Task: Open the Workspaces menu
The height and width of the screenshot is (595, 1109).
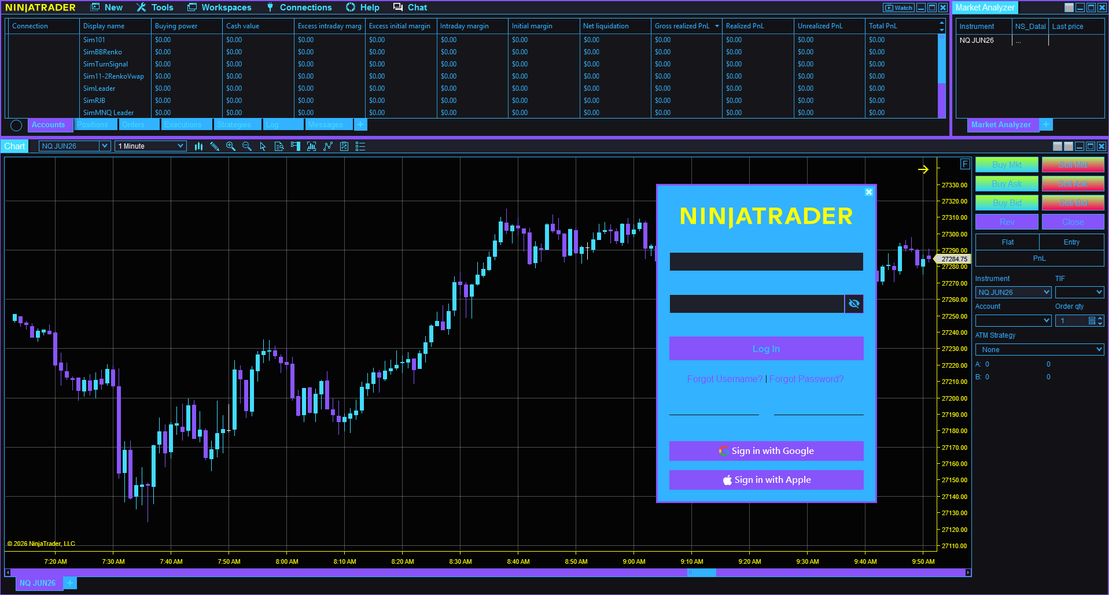Action: [219, 8]
